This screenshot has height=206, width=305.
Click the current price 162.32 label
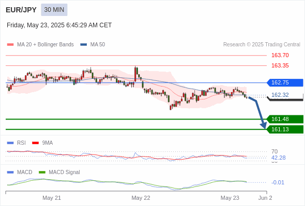coord(280,95)
